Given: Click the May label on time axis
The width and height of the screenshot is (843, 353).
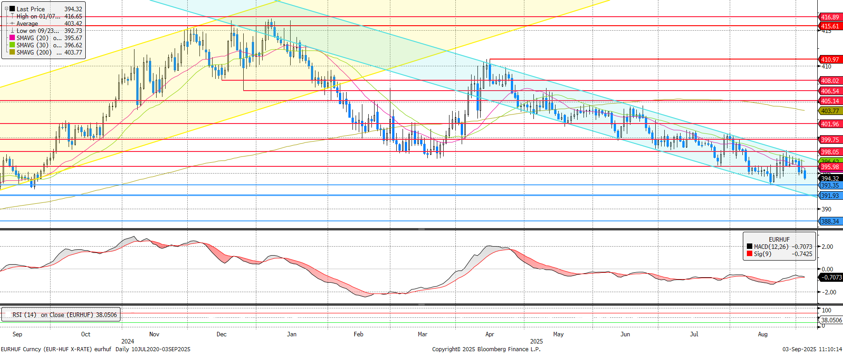Looking at the screenshot, I should coord(558,334).
